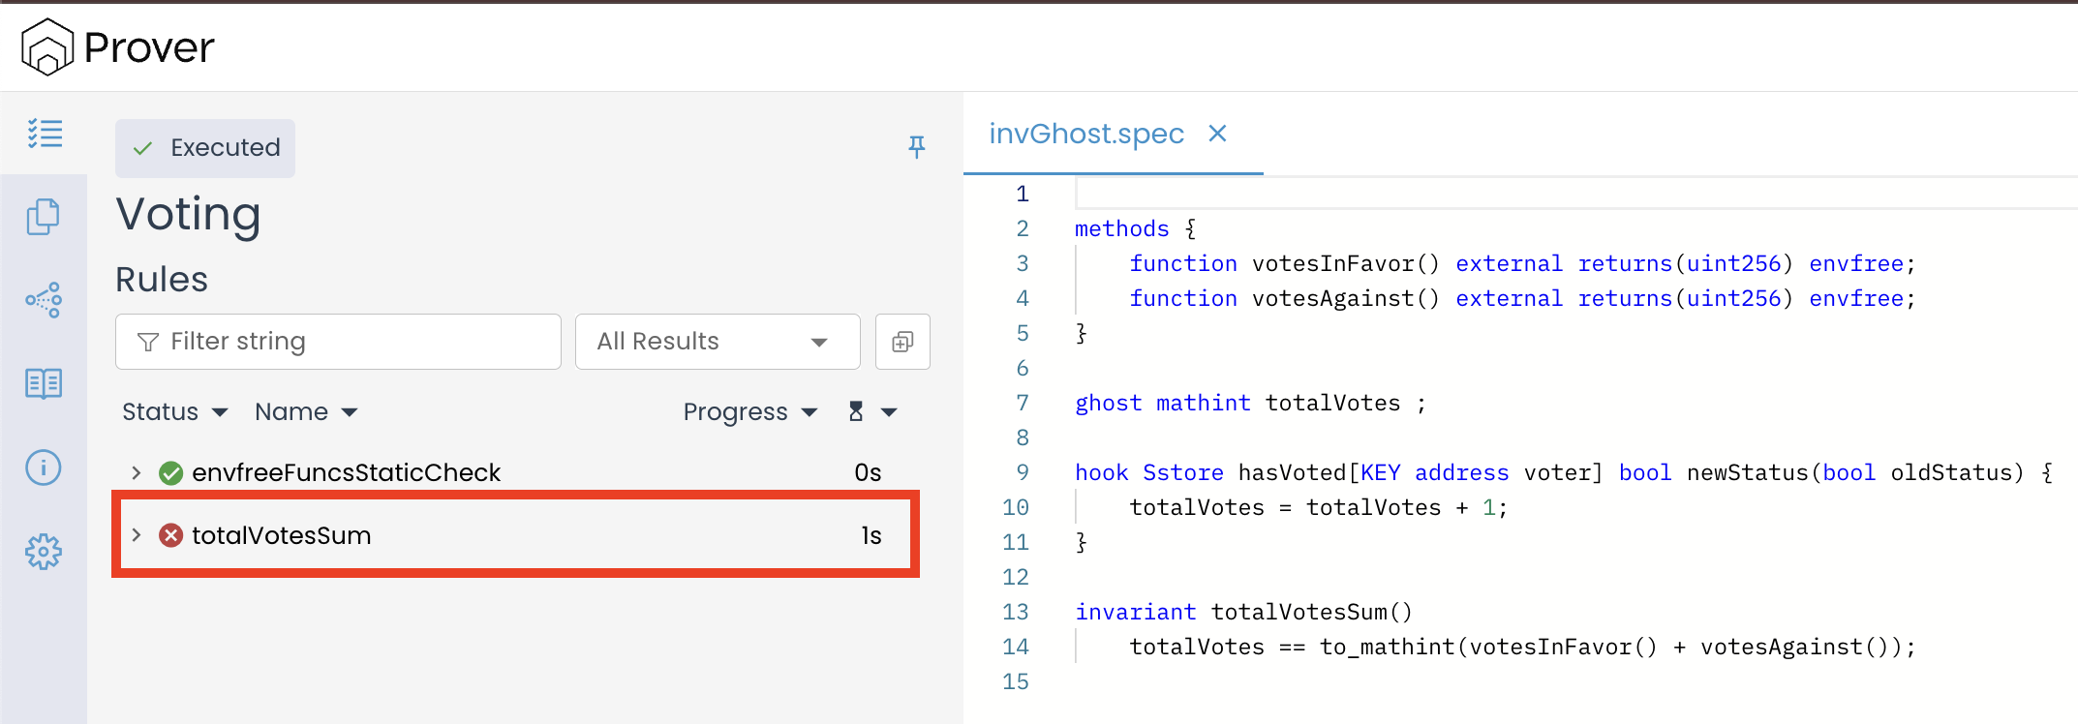This screenshot has width=2078, height=724.
Task: Pin the rules panel with pin icon
Action: [x=916, y=147]
